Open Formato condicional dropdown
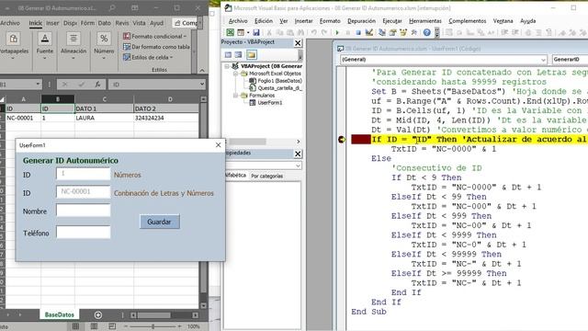Viewport: 588px width, 331px height. [155, 36]
